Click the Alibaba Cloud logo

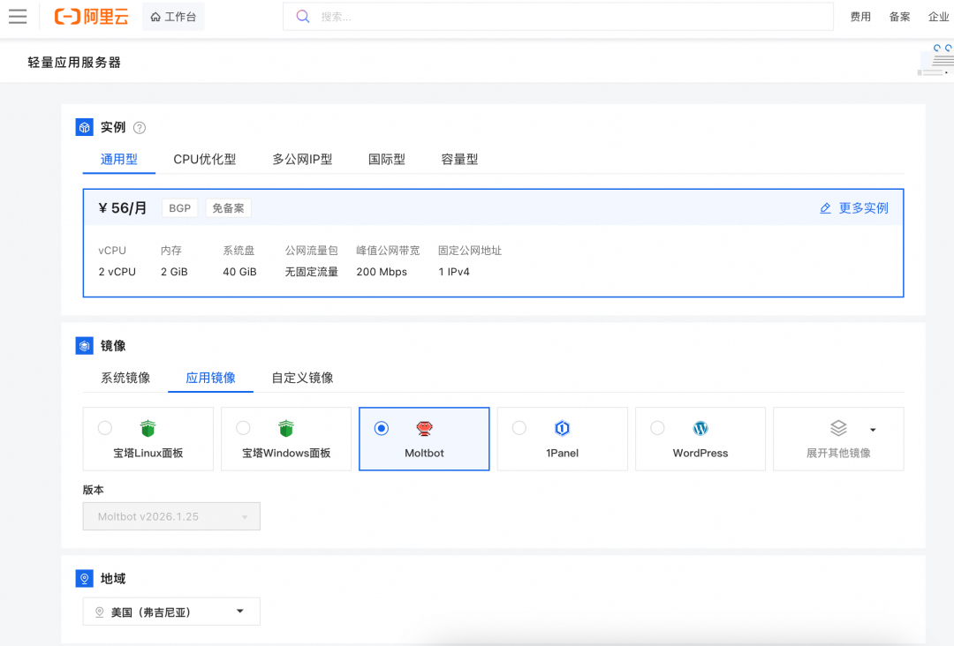coord(91,16)
